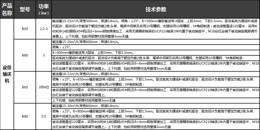260x130 pixels.
Task: Click the 3月4日 power cell
Action: point(43,87)
